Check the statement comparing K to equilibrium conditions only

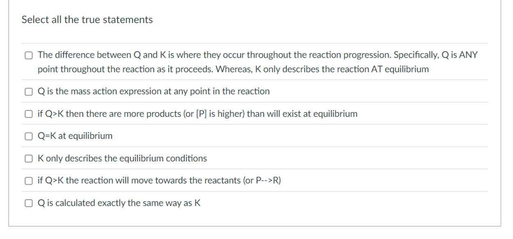coord(28,158)
